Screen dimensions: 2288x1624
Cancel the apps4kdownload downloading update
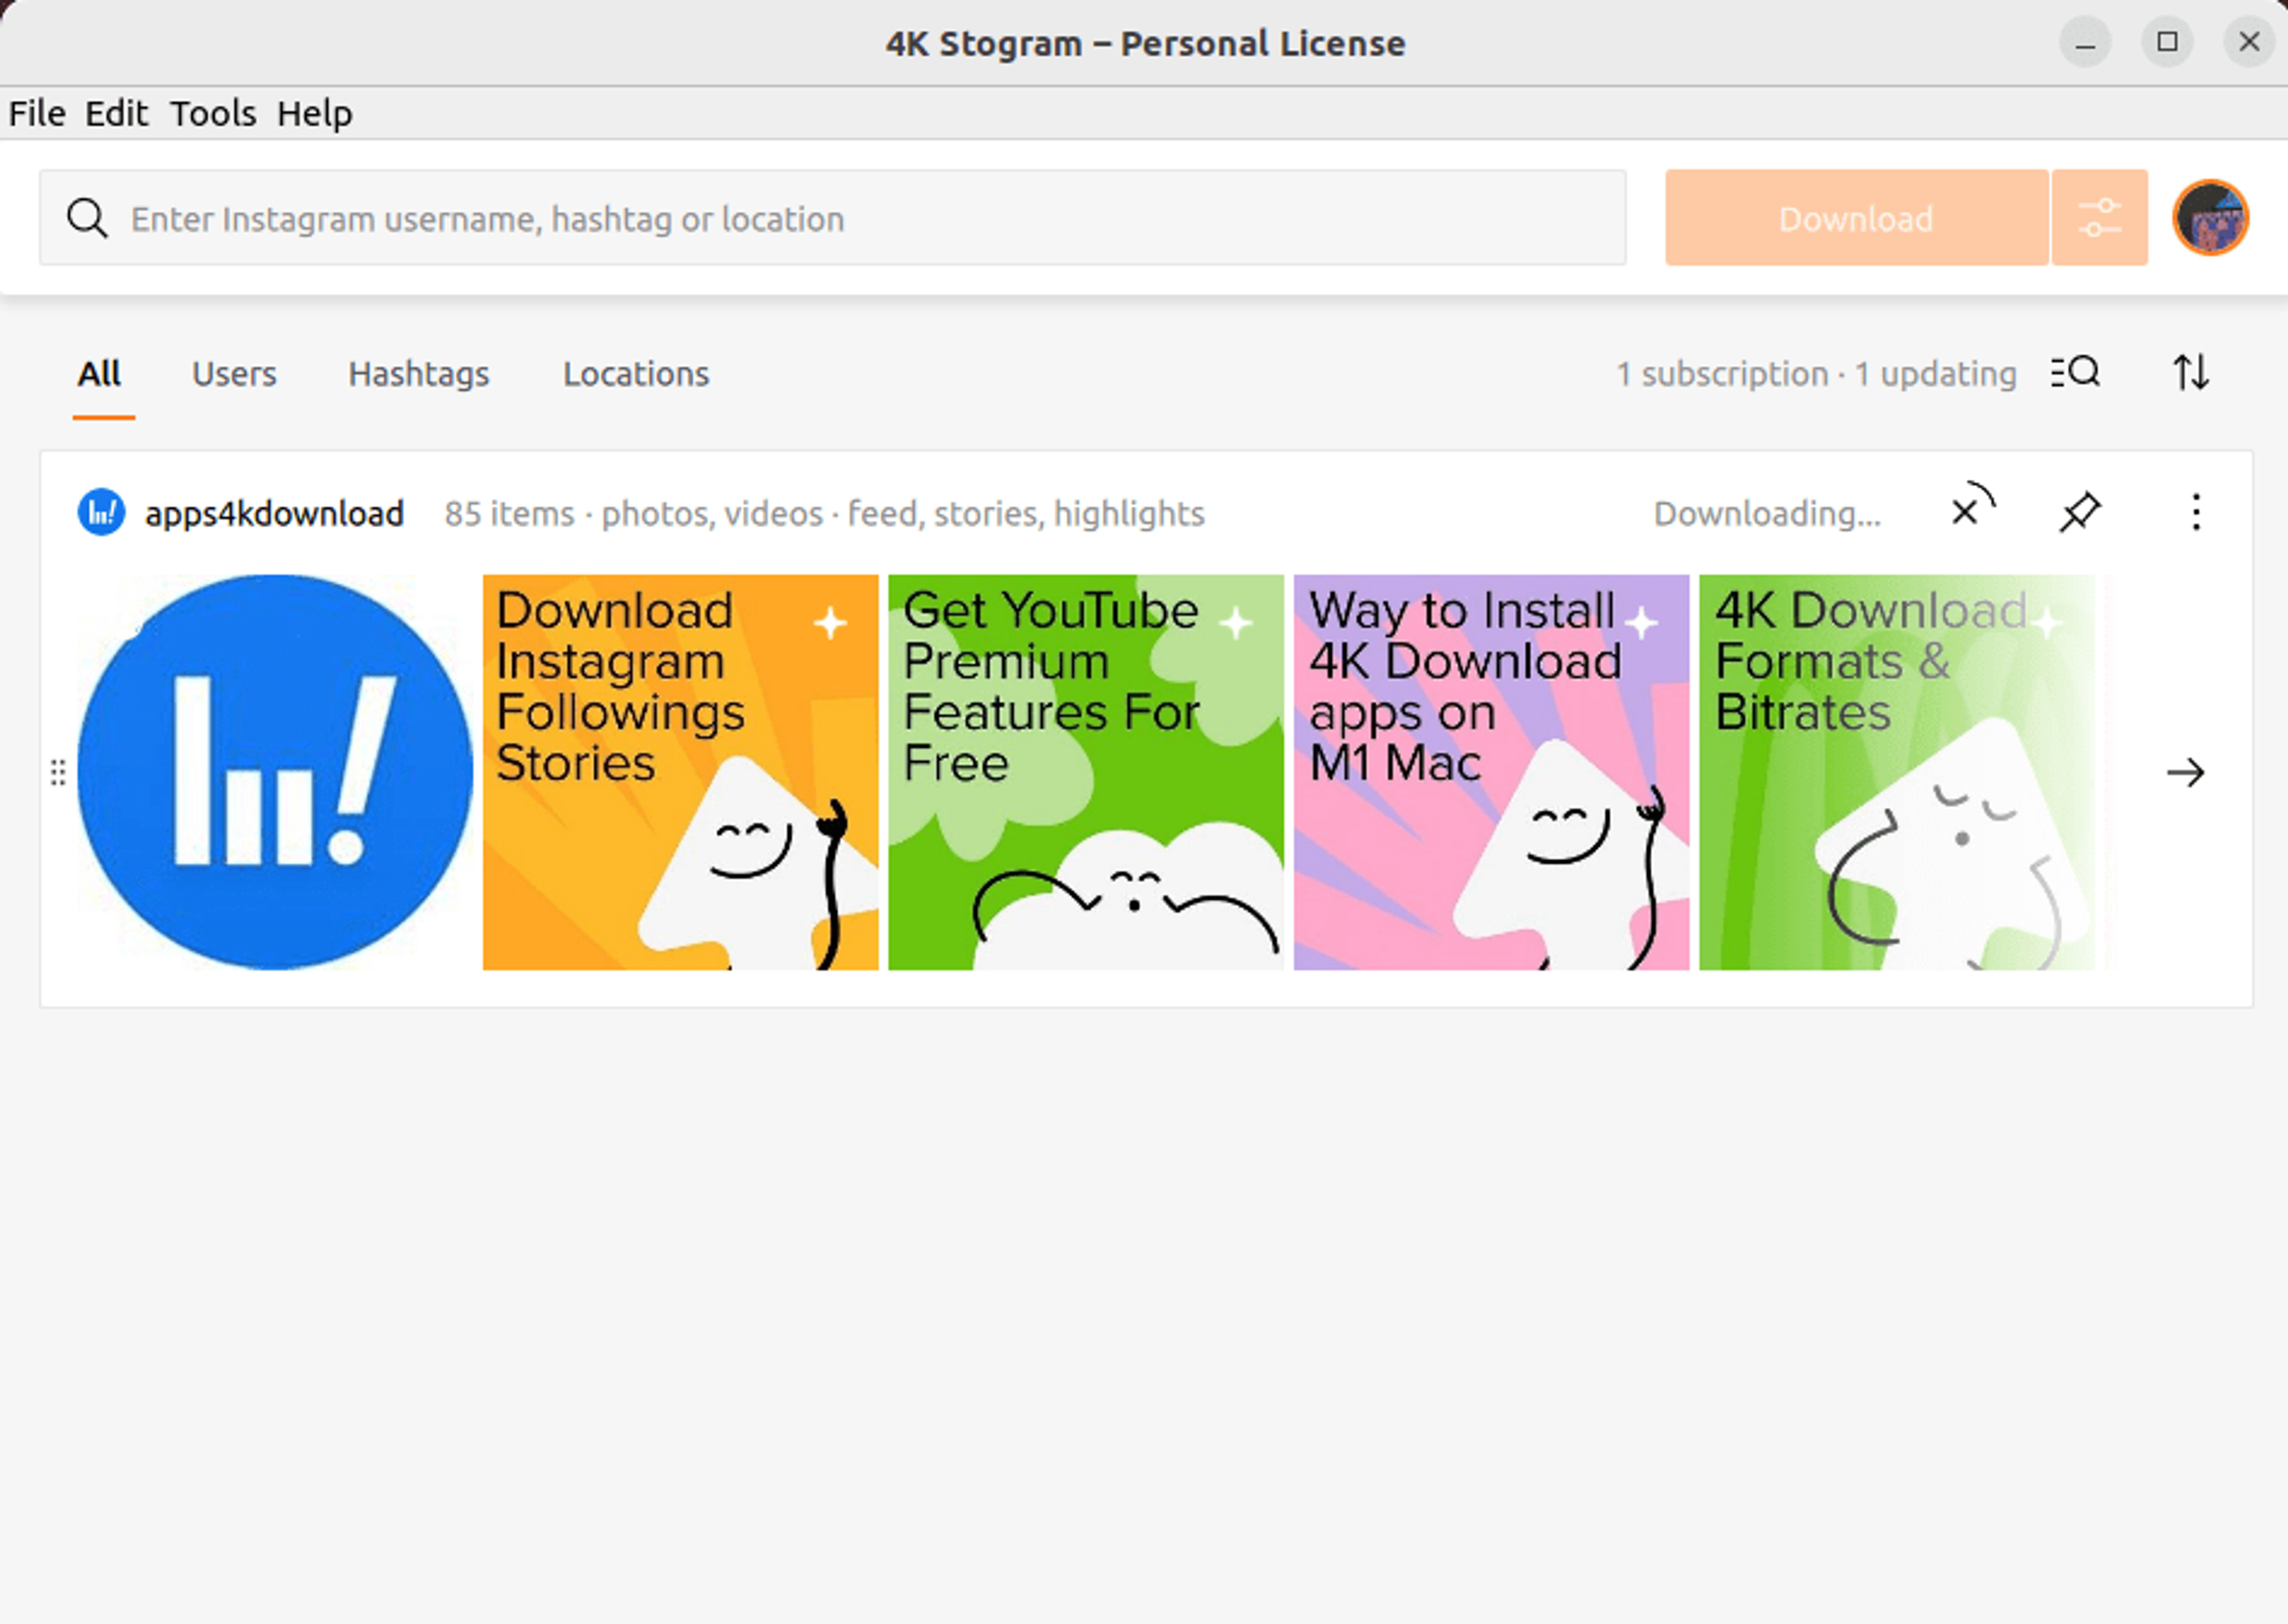click(x=1967, y=512)
